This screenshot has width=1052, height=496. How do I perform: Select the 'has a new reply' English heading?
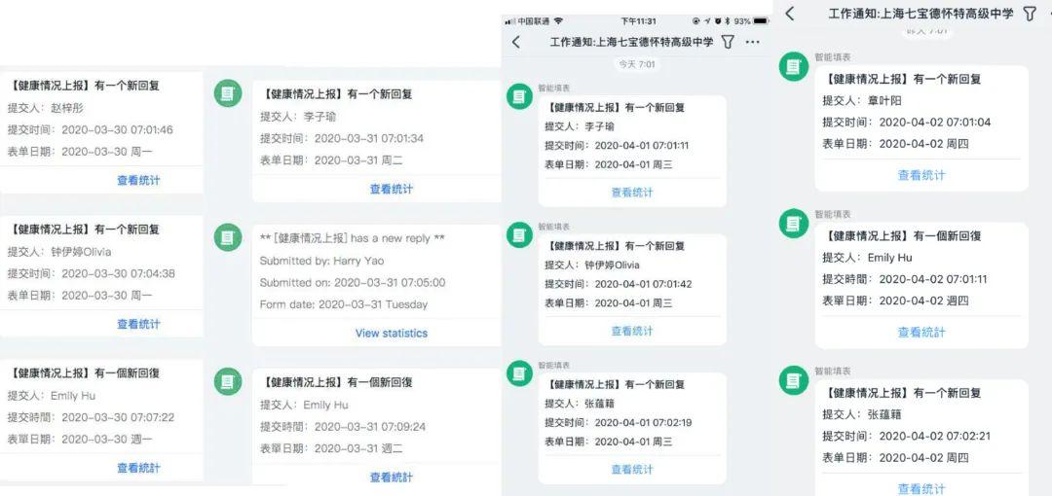(x=353, y=238)
